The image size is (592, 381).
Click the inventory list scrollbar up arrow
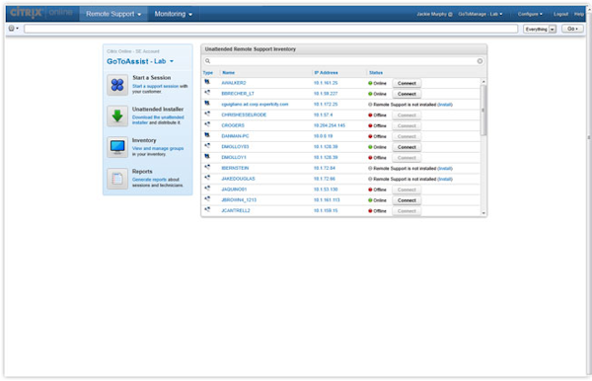point(483,82)
